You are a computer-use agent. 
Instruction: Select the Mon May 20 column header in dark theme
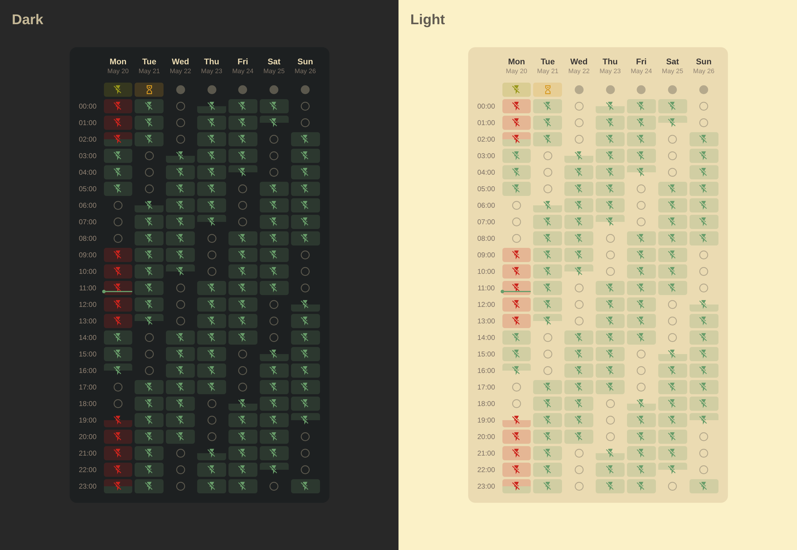tap(118, 66)
